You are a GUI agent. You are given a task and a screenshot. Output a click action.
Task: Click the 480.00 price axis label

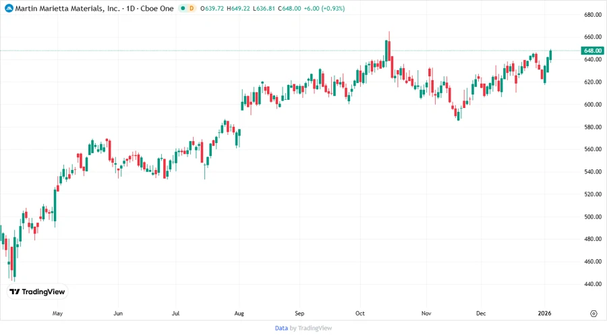(593, 239)
